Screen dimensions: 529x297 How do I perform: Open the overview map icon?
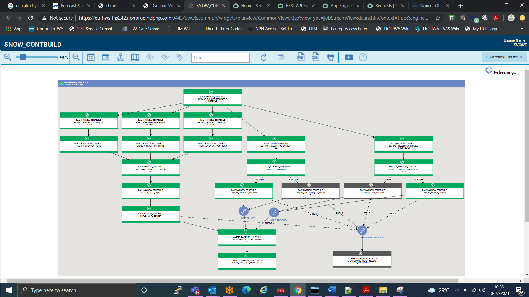135,57
